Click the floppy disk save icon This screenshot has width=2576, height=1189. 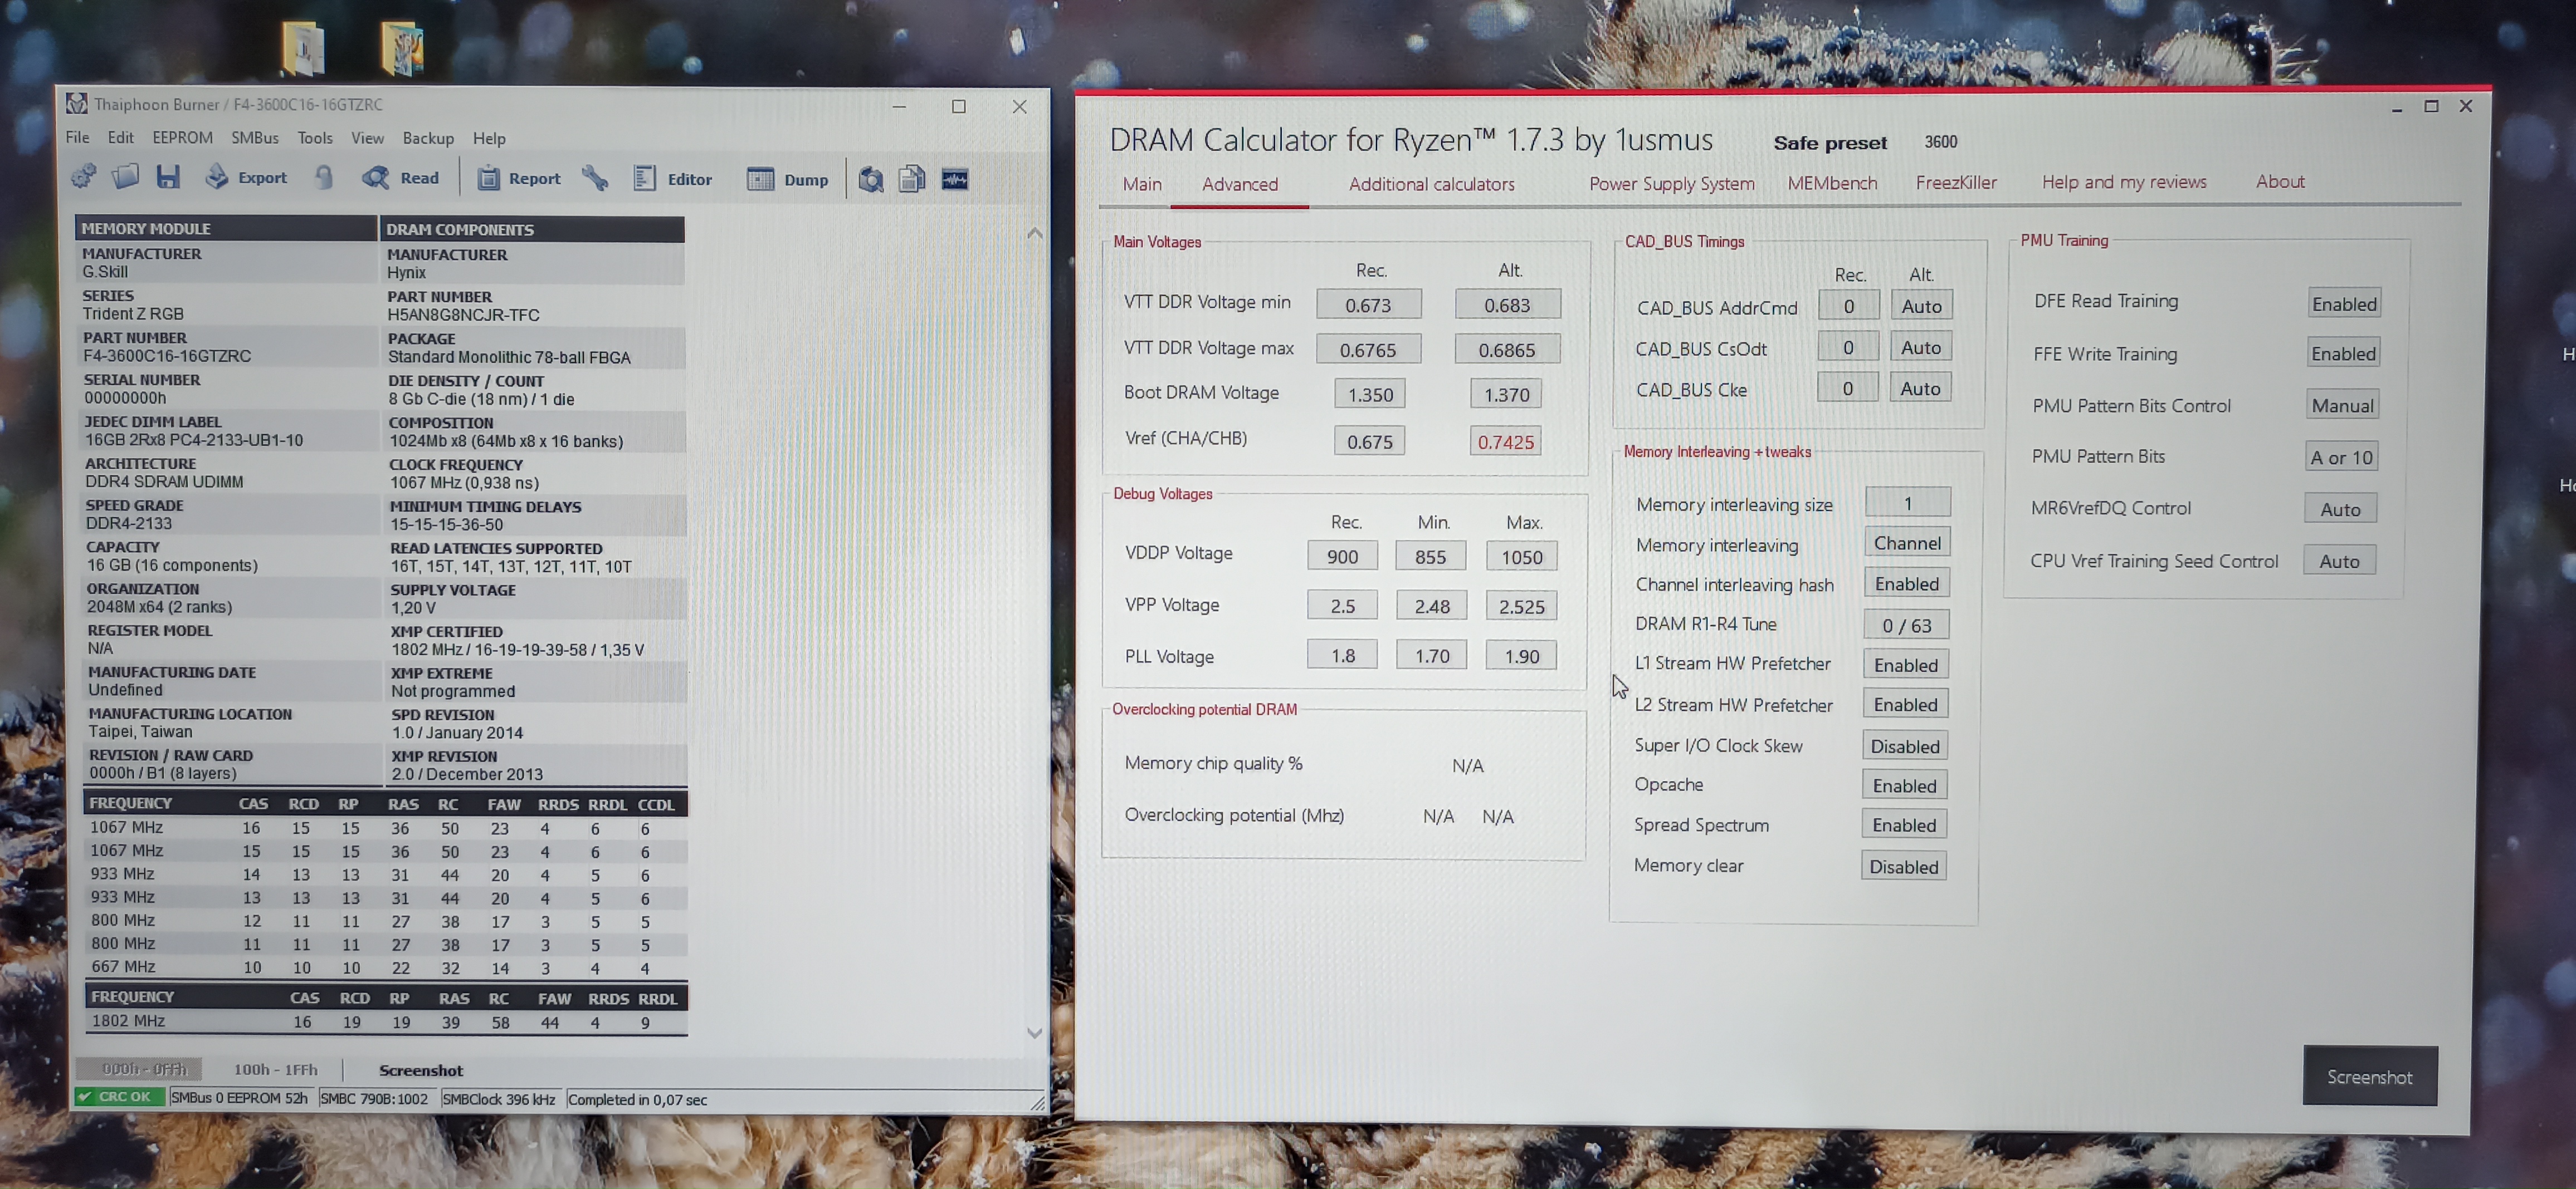[168, 178]
